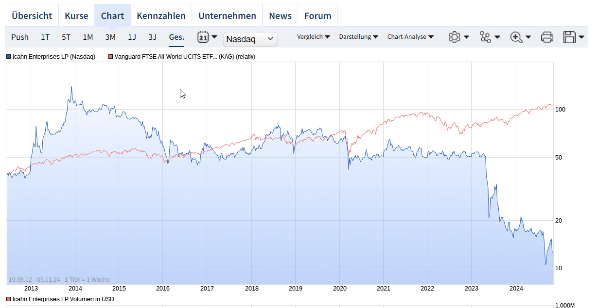Go to the Forum tab
598x308 pixels.
(x=317, y=16)
